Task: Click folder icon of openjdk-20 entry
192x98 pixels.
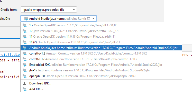Action: click(25, 76)
